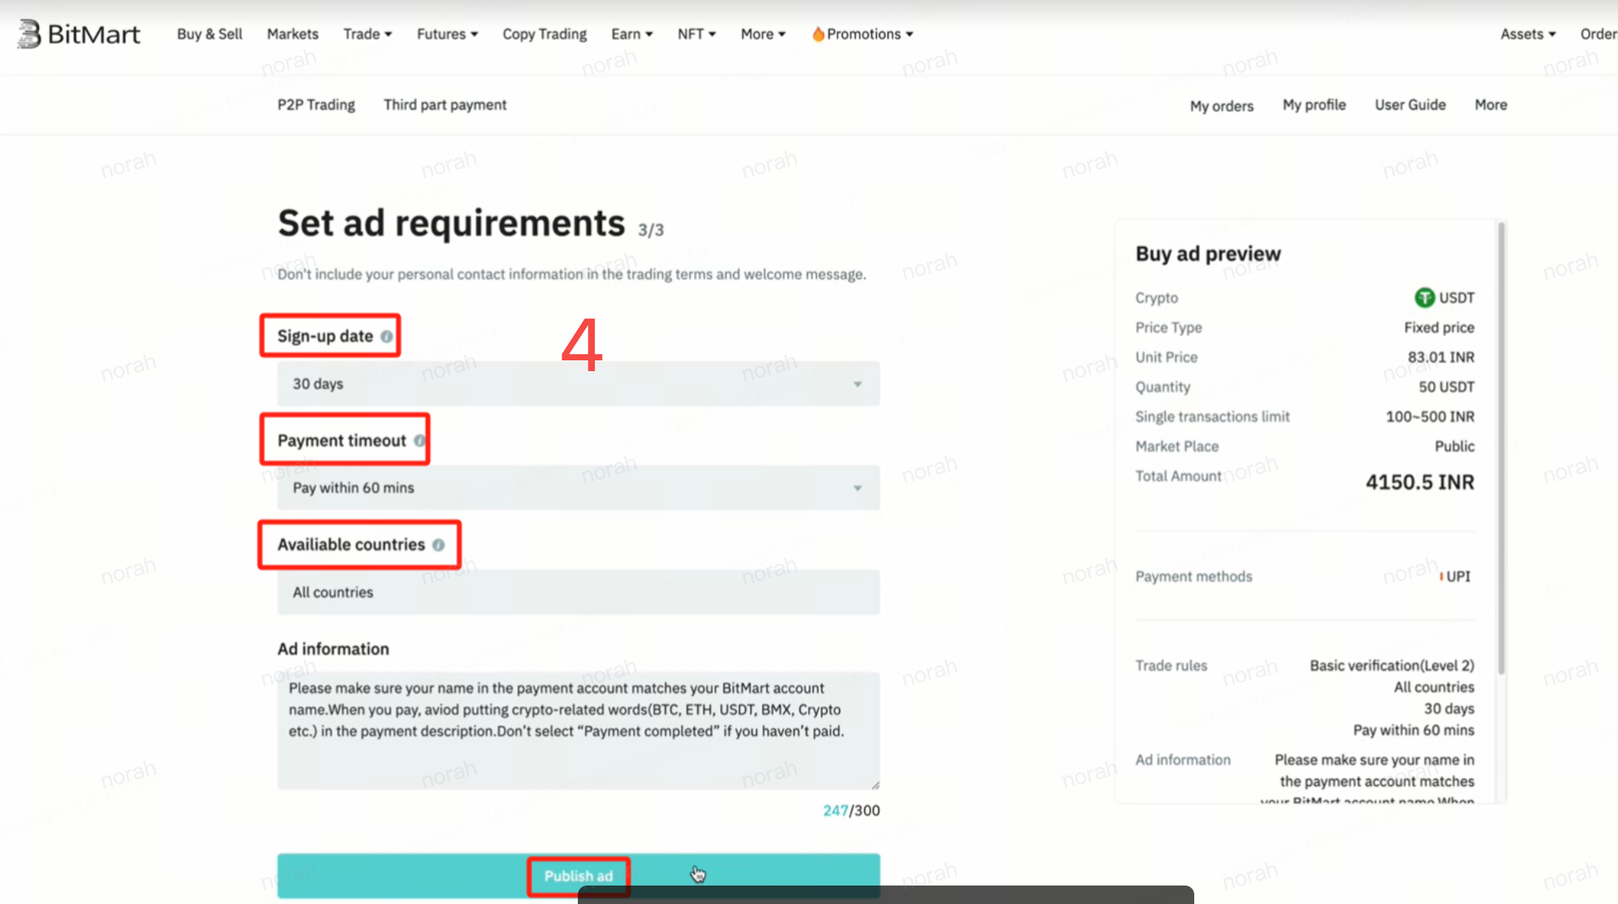Click the Ad information label above the text area

pyautogui.click(x=333, y=649)
